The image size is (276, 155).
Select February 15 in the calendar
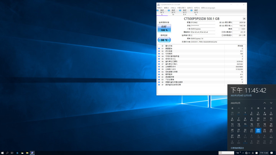pos(245,125)
